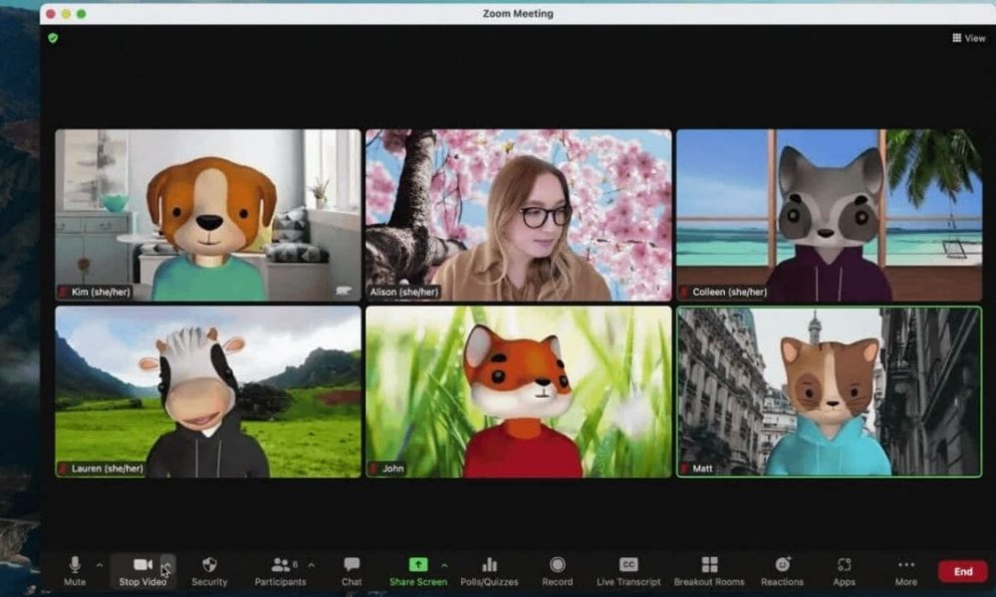Click the John name label
996x597 pixels.
click(x=392, y=469)
